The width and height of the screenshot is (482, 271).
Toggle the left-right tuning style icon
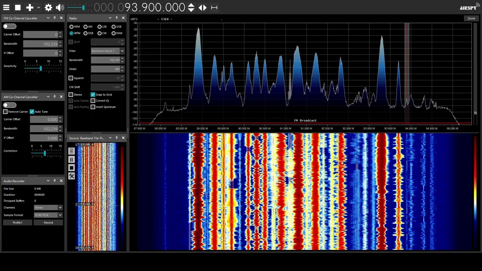203,8
